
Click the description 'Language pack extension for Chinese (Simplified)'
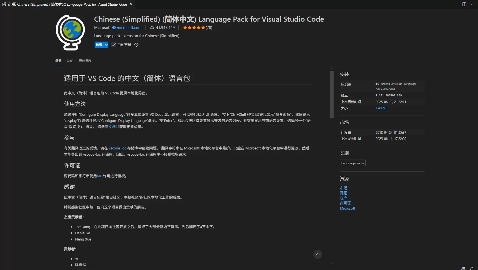tap(137, 36)
